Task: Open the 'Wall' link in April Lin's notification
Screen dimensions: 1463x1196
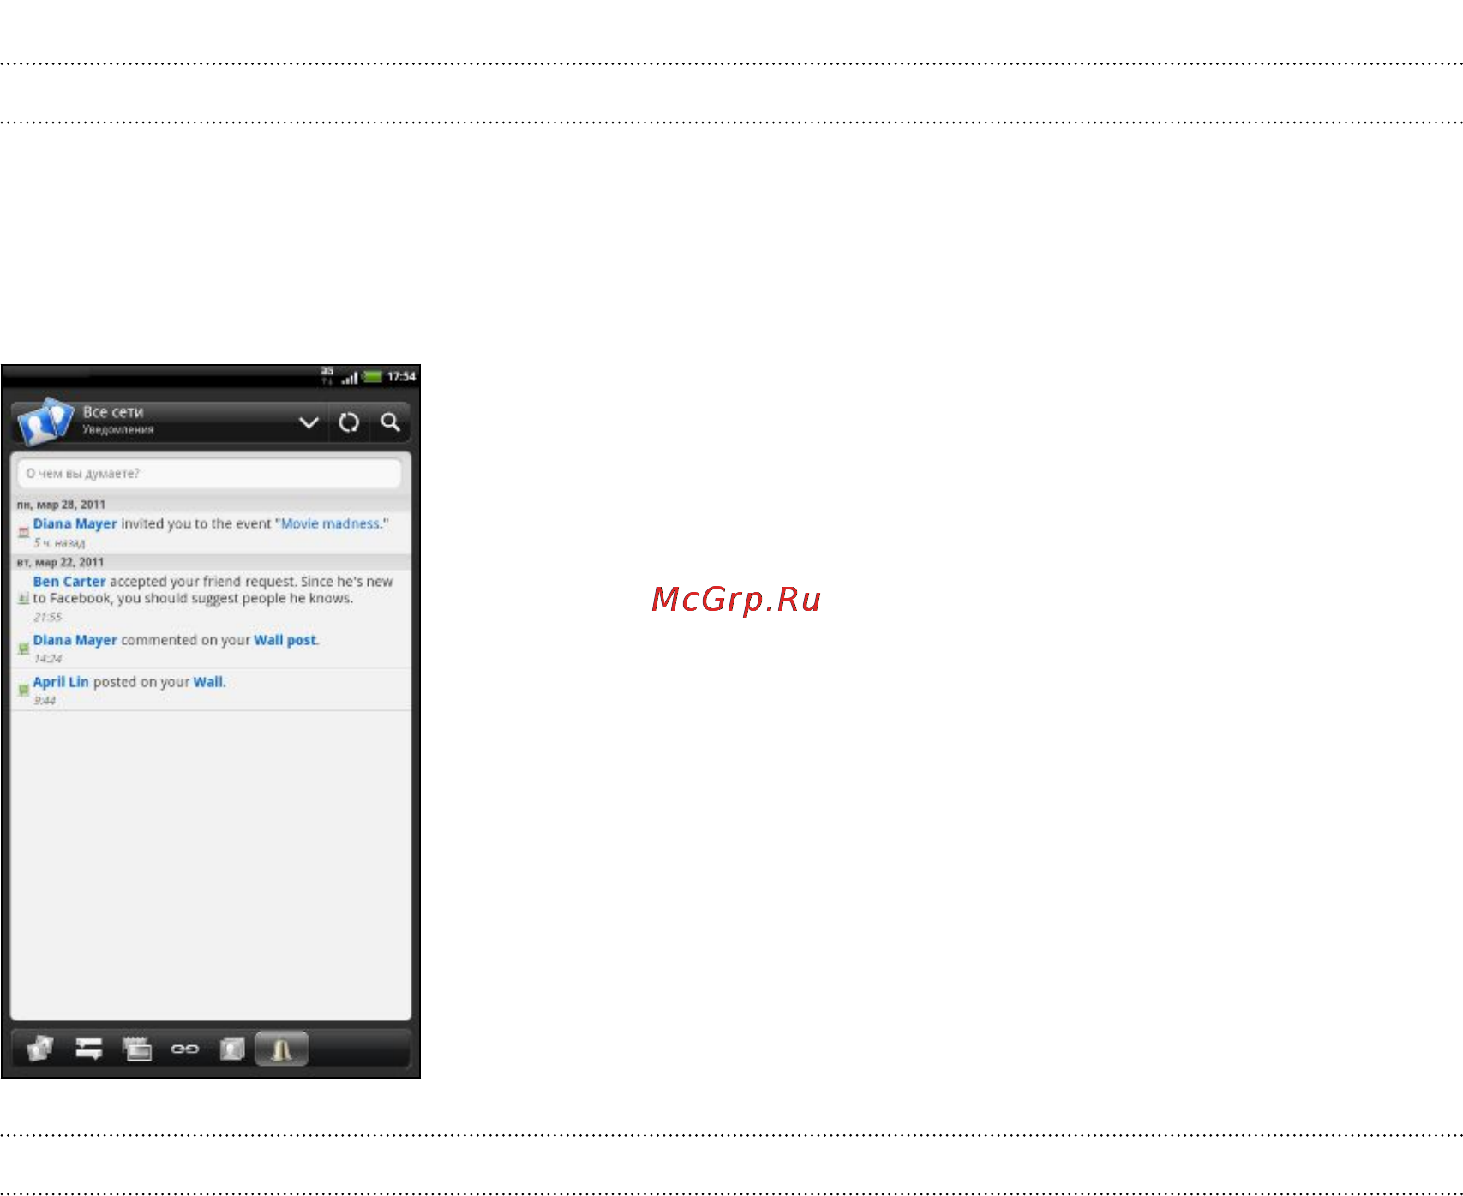Action: click(x=208, y=682)
